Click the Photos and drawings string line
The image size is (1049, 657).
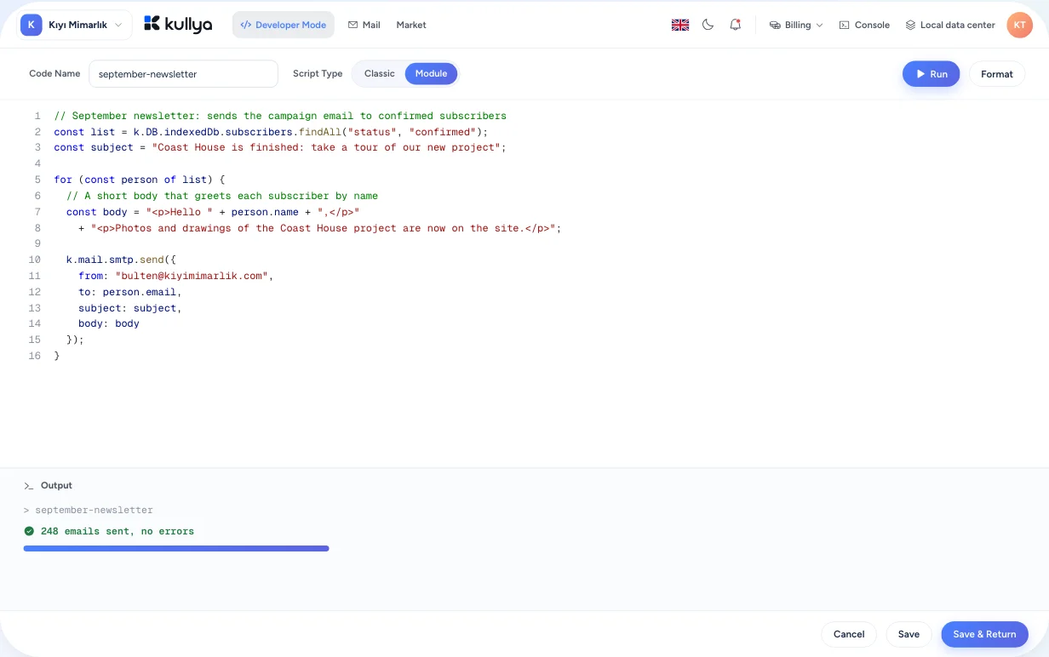coord(320,228)
